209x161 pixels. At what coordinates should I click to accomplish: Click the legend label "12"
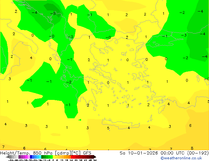tap(62, 160)
